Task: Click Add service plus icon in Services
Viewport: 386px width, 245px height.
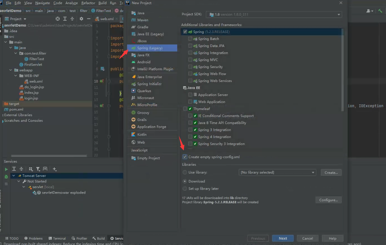Action: (x=55, y=169)
